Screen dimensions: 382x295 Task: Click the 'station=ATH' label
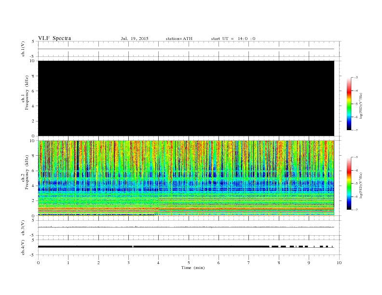(179, 39)
